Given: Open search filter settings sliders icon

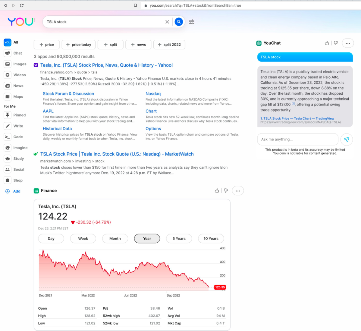Looking at the screenshot, I should [191, 22].
